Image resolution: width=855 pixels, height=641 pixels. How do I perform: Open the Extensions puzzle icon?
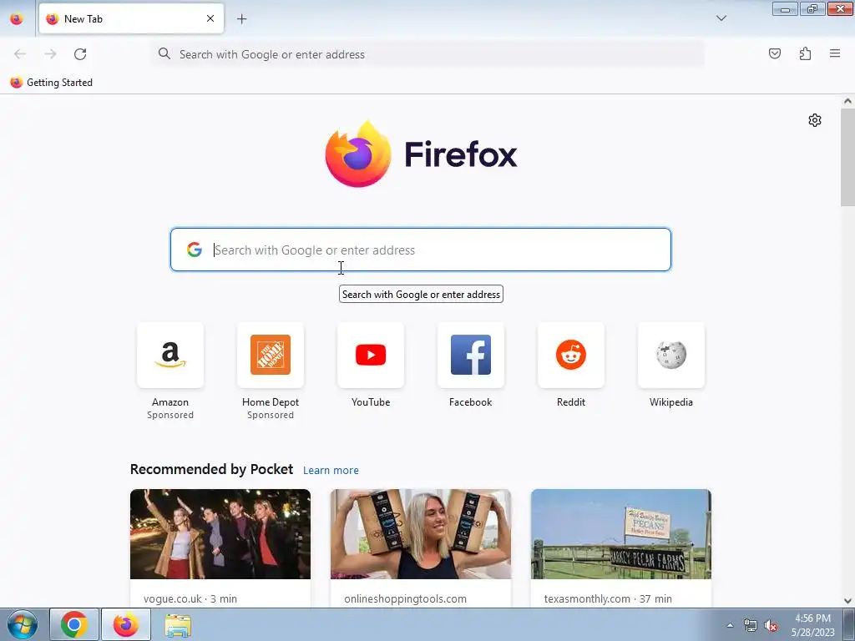point(805,53)
